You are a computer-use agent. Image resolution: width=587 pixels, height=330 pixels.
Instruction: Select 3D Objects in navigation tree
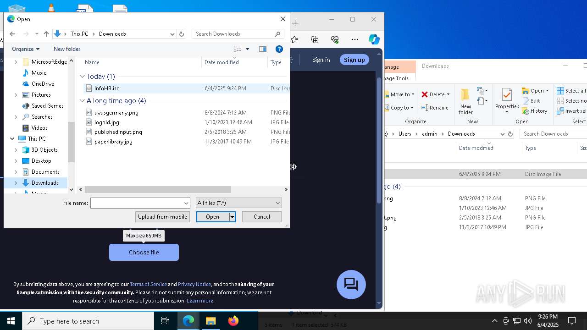tap(44, 150)
